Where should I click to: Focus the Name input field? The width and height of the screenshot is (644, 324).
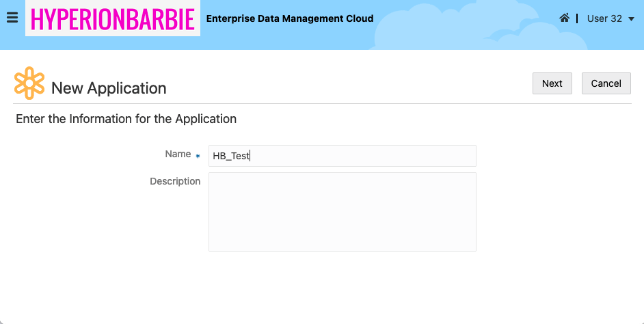tap(362, 156)
